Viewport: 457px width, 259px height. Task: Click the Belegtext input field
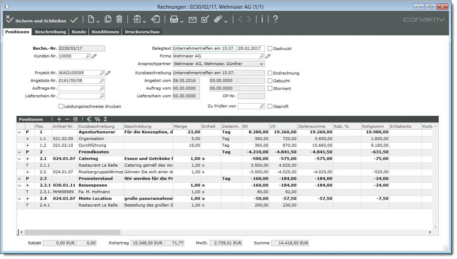pyautogui.click(x=204, y=49)
